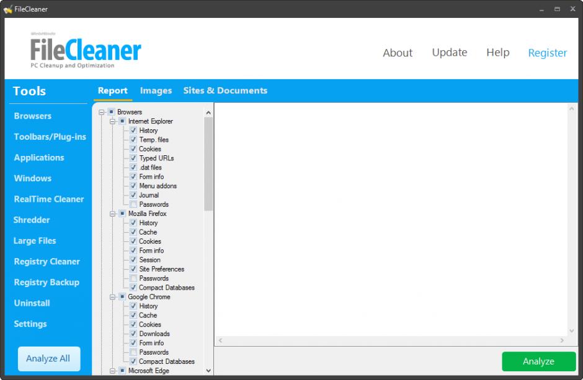Maximize the FileCleaner window
The image size is (583, 380).
[x=556, y=9]
